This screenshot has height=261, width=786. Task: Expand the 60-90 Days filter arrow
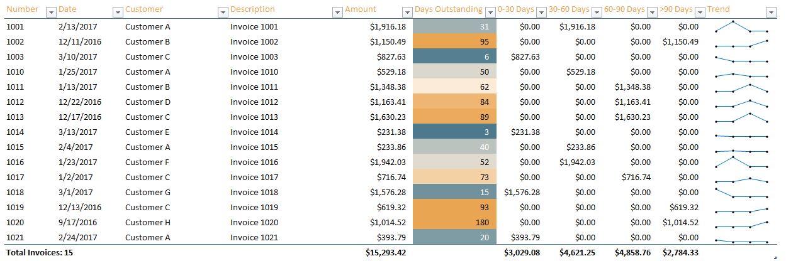click(651, 11)
